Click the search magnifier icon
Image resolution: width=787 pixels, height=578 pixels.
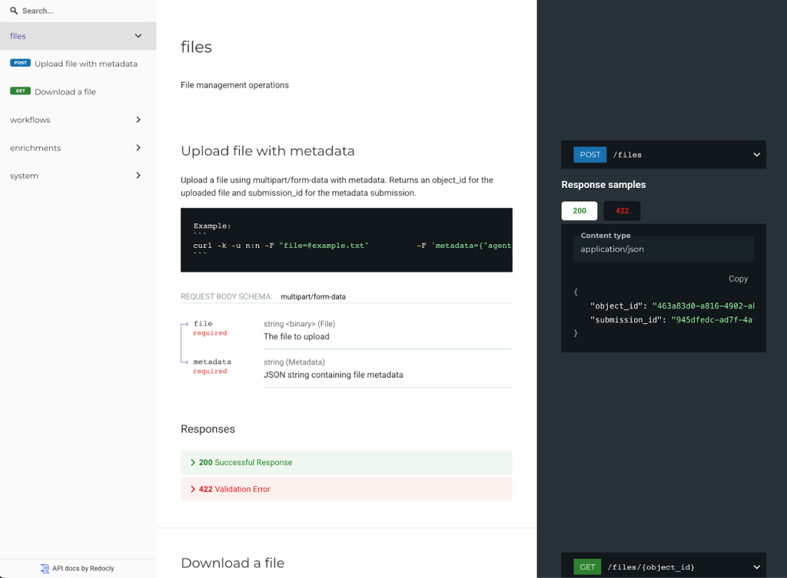tap(14, 12)
